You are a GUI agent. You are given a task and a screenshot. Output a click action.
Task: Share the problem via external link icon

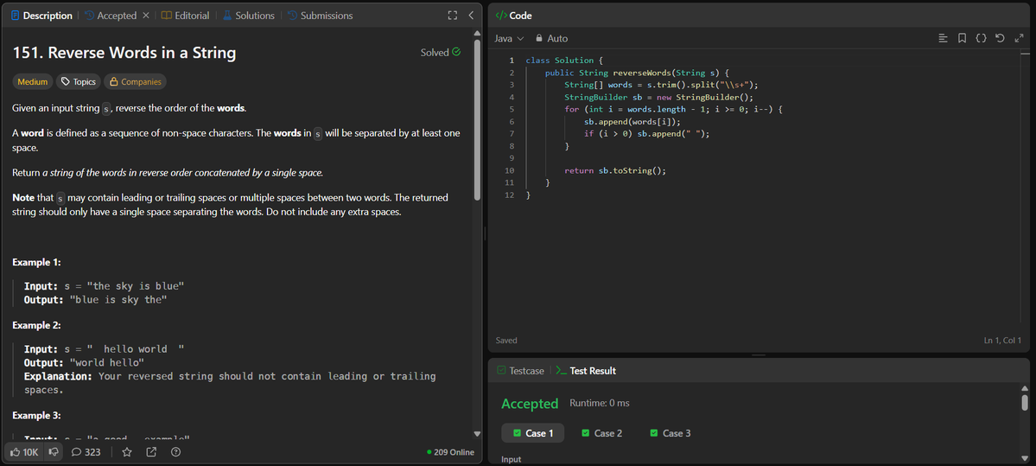tap(151, 452)
